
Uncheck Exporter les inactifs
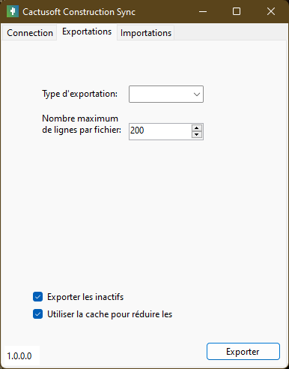click(x=37, y=297)
